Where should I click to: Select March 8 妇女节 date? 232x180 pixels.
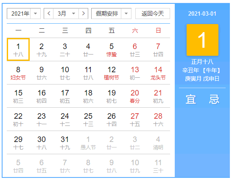pyautogui.click(x=18, y=73)
